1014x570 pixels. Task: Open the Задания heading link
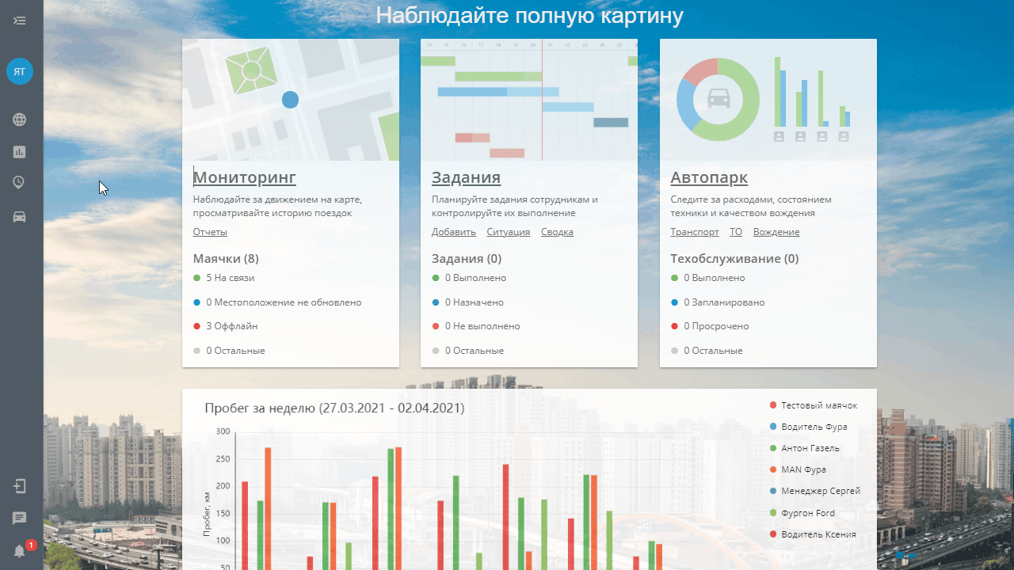pos(466,177)
